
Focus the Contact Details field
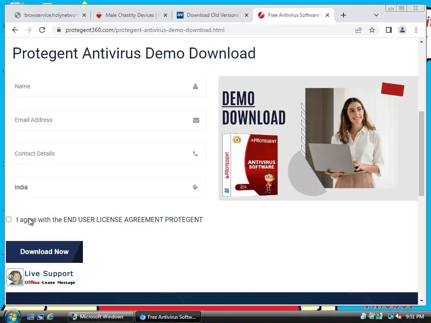pos(106,154)
